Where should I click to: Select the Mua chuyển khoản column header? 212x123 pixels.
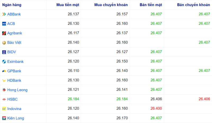111,5
